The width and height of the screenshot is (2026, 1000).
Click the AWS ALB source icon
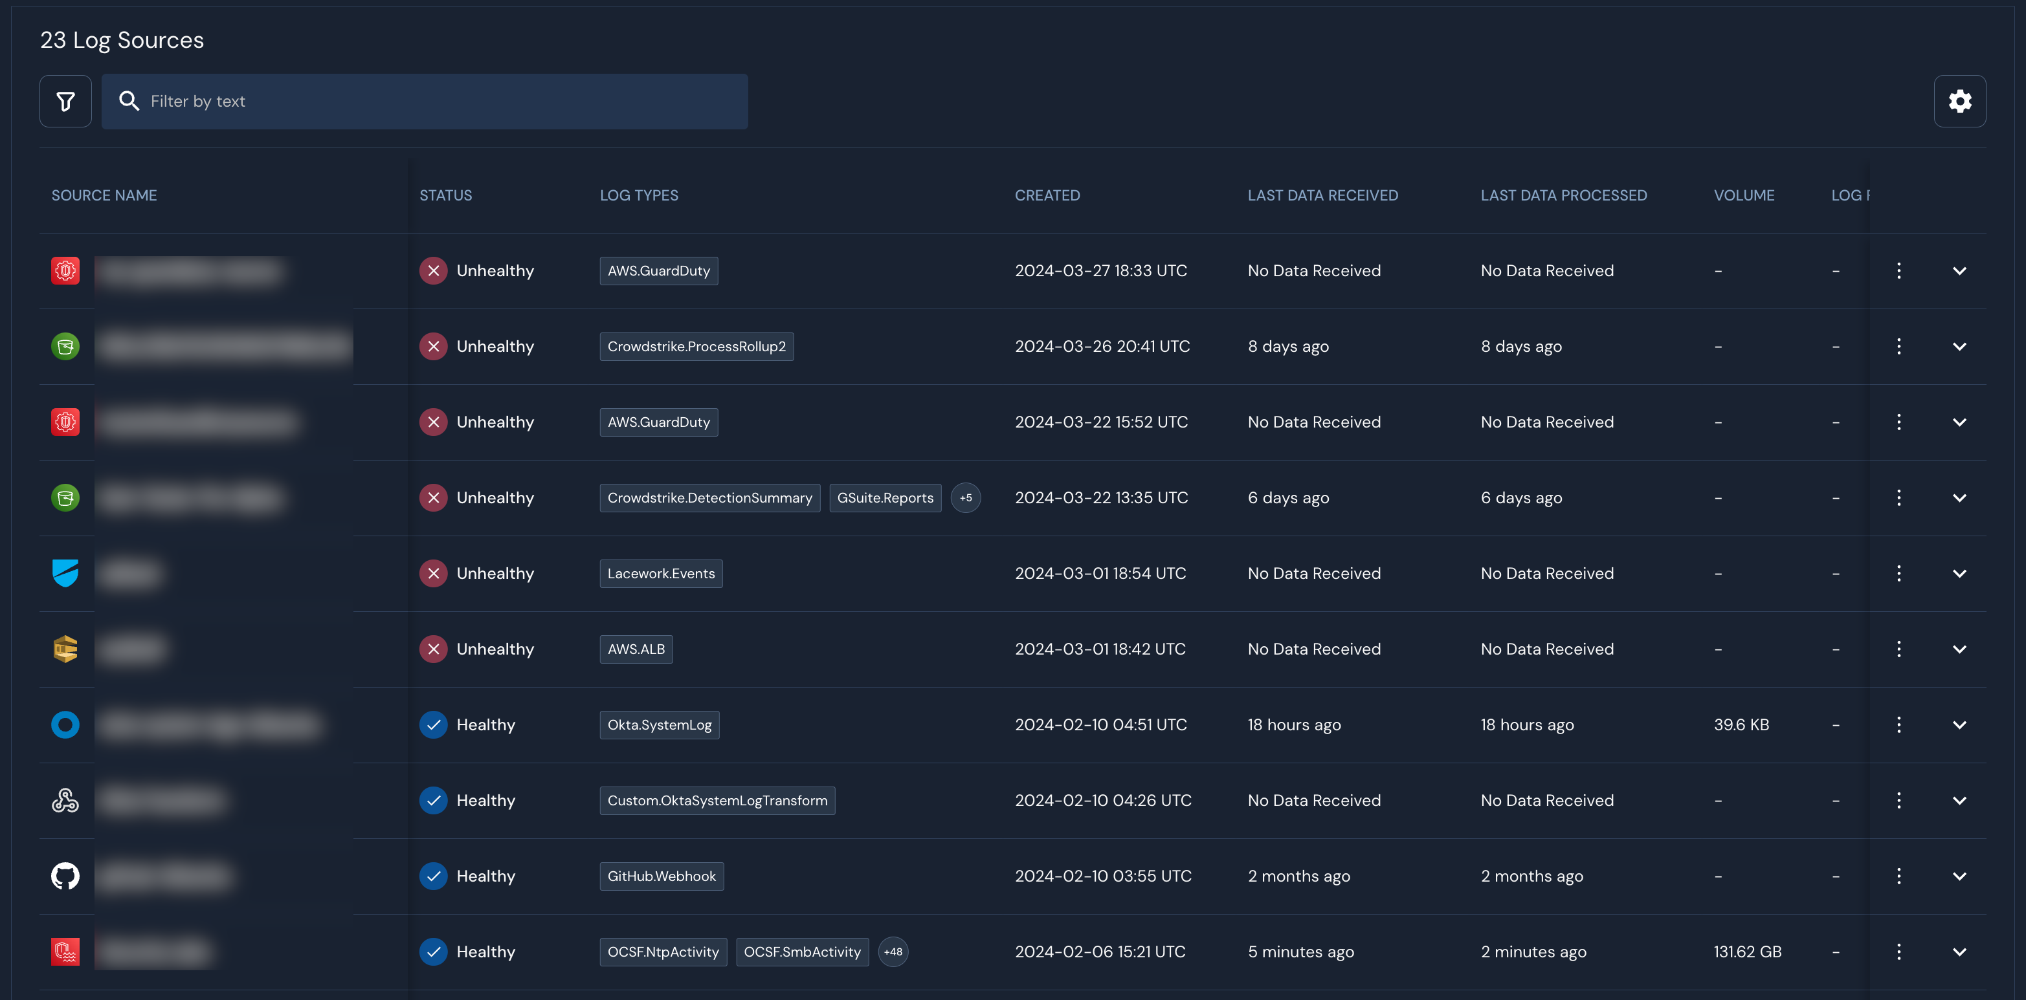coord(65,649)
